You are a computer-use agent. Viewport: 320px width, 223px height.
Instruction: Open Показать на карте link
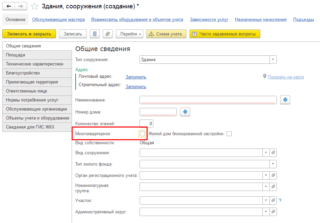(x=286, y=77)
